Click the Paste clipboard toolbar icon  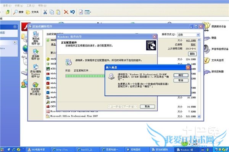coord(58,12)
